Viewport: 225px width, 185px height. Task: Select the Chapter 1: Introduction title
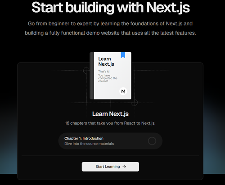pyautogui.click(x=84, y=138)
